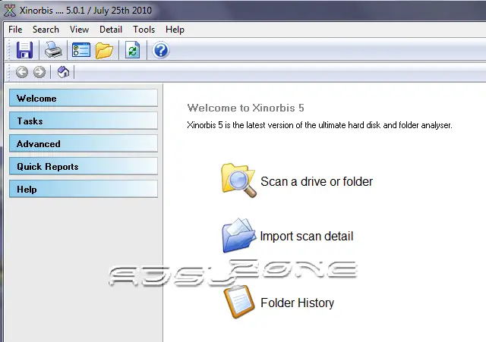The image size is (486, 342).
Task: Expand the Tasks sidebar panel
Action: coord(84,121)
